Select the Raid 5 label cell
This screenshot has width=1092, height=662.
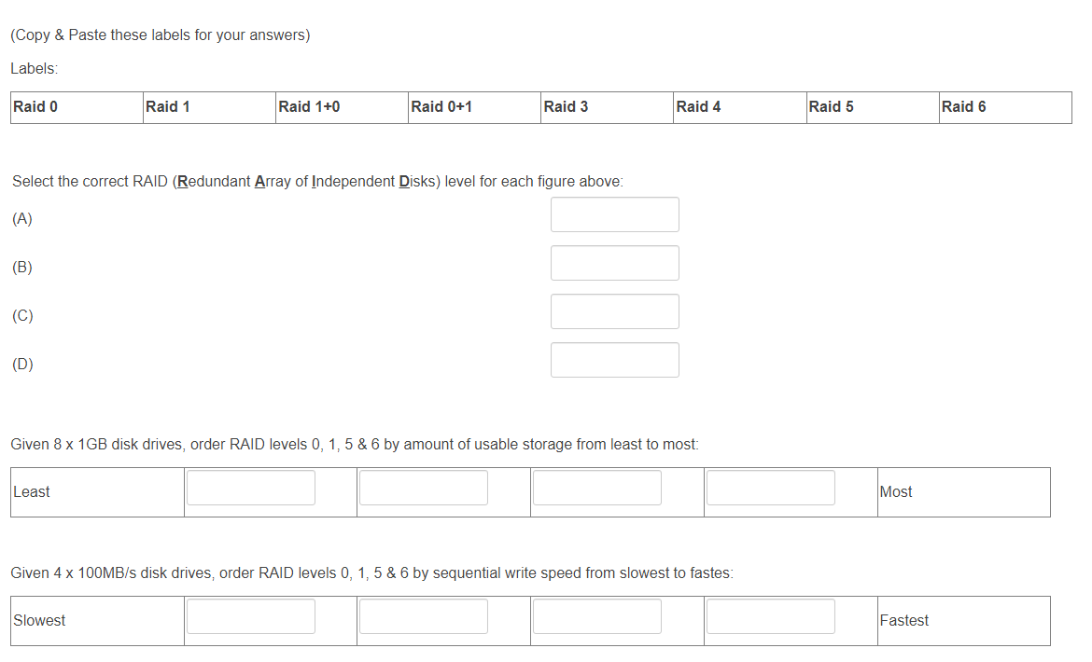(870, 107)
